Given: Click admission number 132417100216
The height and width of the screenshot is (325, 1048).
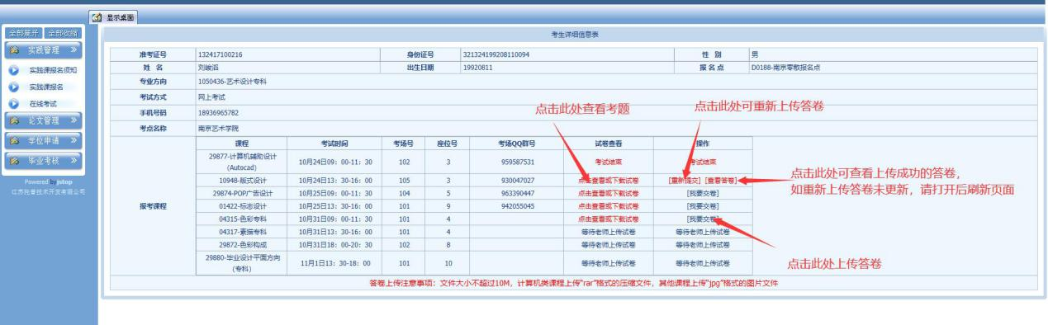Looking at the screenshot, I should 220,55.
